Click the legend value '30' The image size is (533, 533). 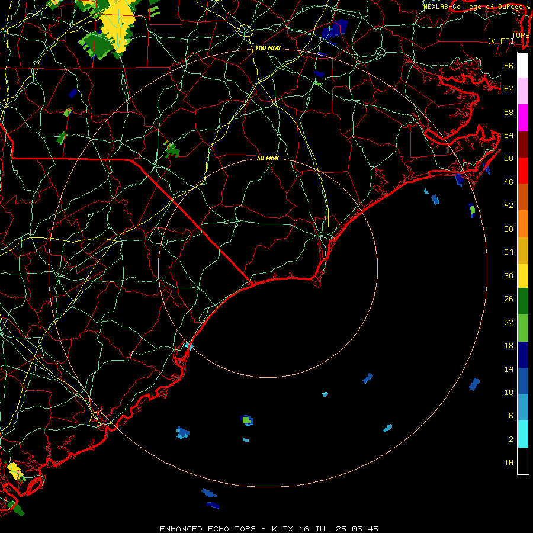[509, 275]
